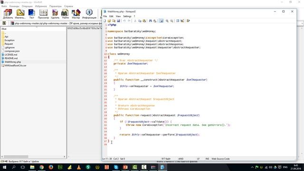Click WinRAR scrollbar right arrow
304x171 pixels.
click(x=65, y=157)
